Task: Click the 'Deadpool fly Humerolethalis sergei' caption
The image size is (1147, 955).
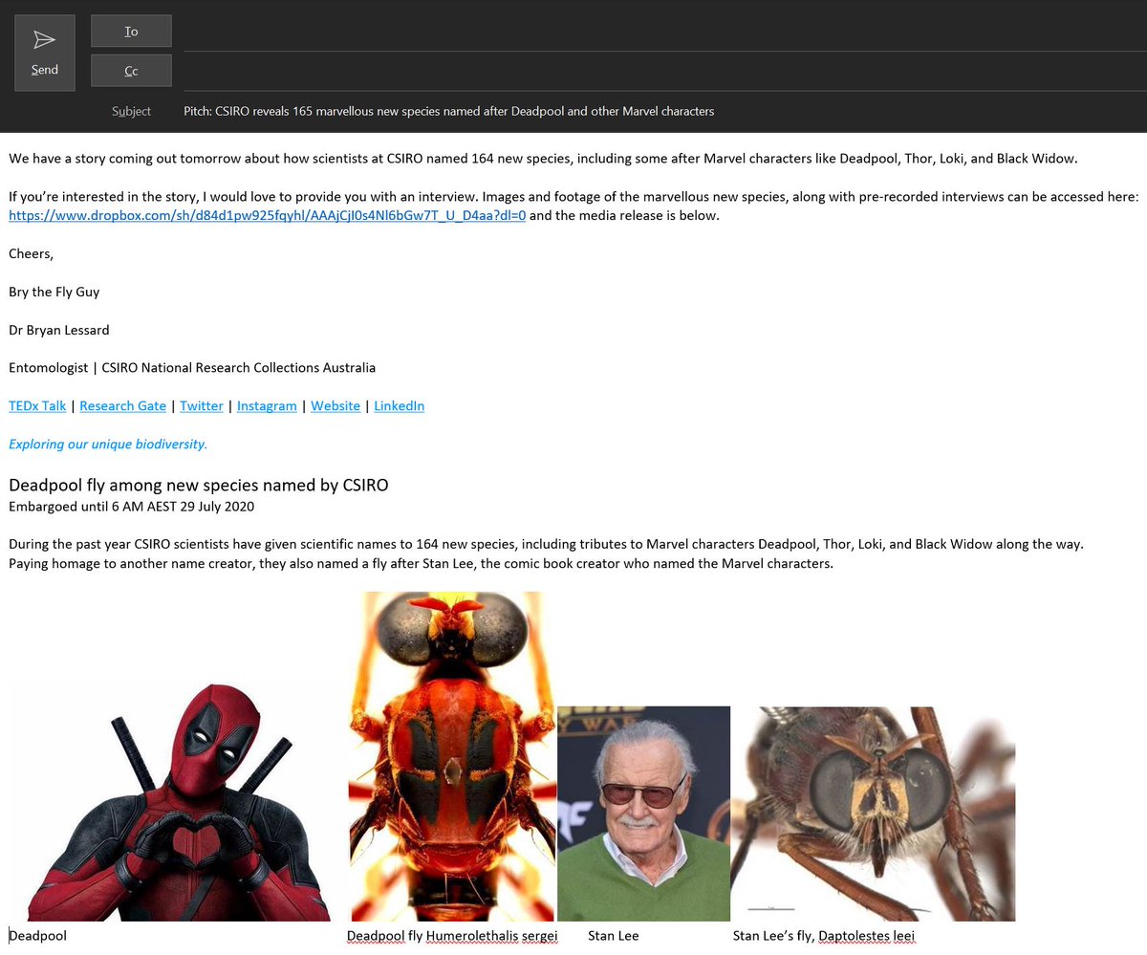Action: pos(452,936)
